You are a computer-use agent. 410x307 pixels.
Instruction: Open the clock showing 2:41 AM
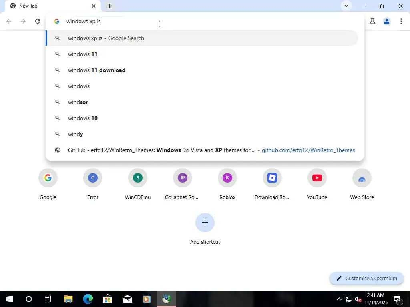coord(376,299)
